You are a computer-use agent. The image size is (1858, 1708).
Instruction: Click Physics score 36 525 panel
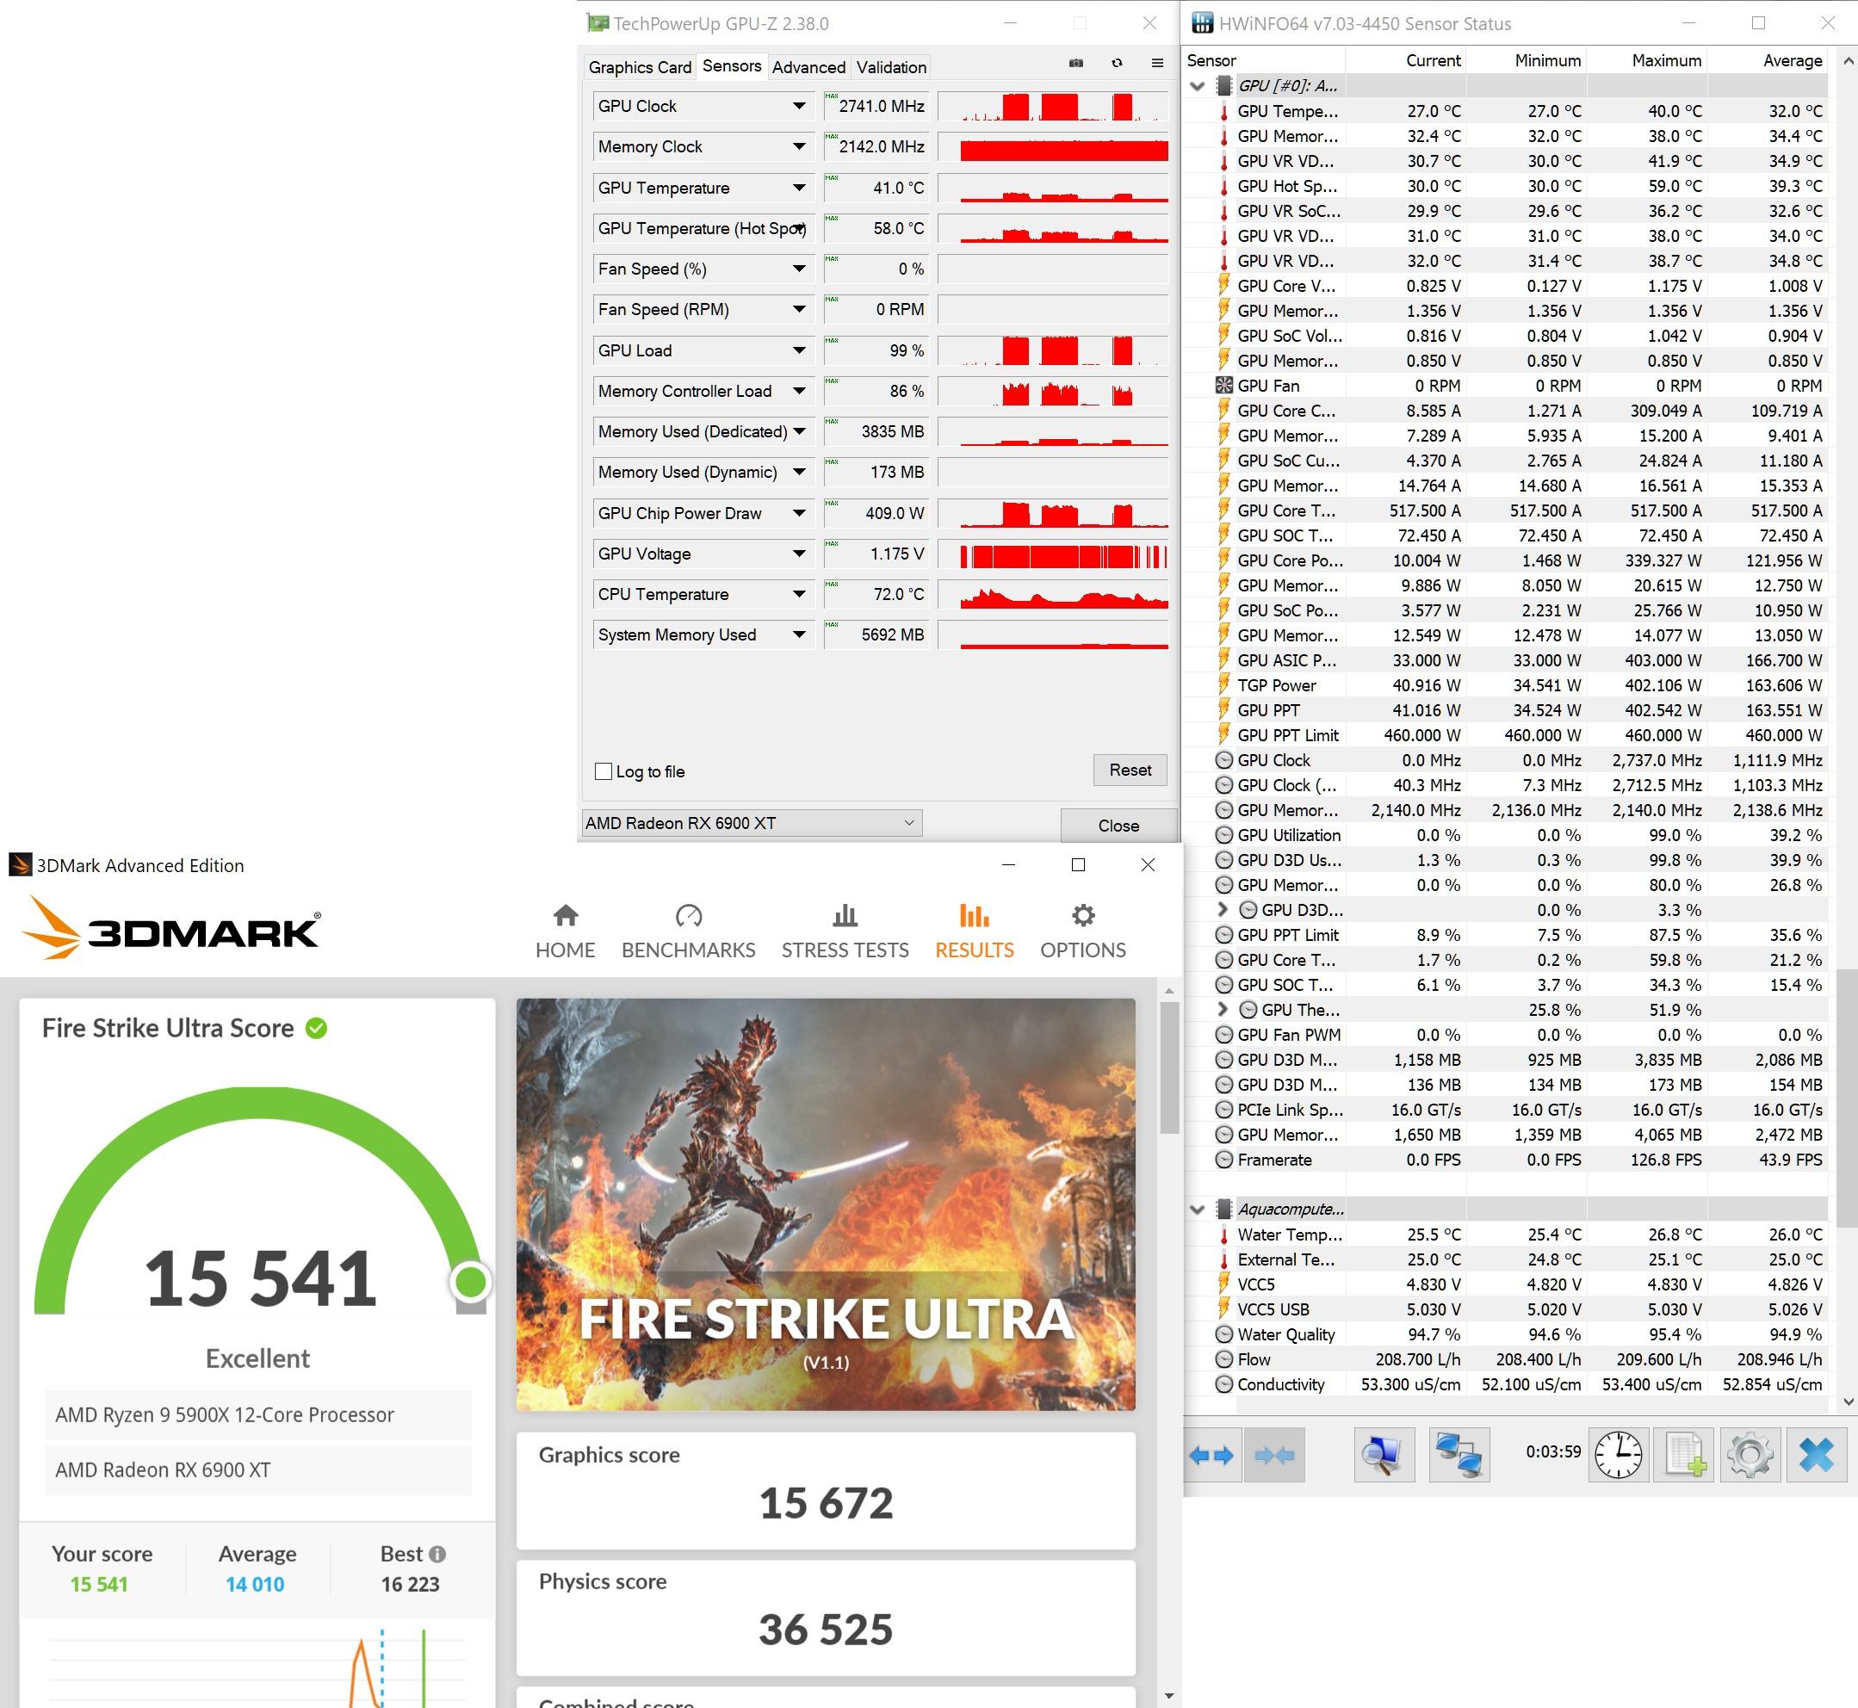pos(826,1618)
